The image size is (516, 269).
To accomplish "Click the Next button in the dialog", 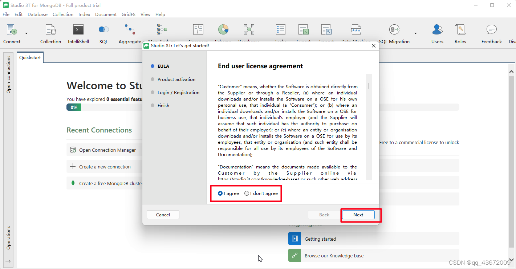I will (x=358, y=215).
